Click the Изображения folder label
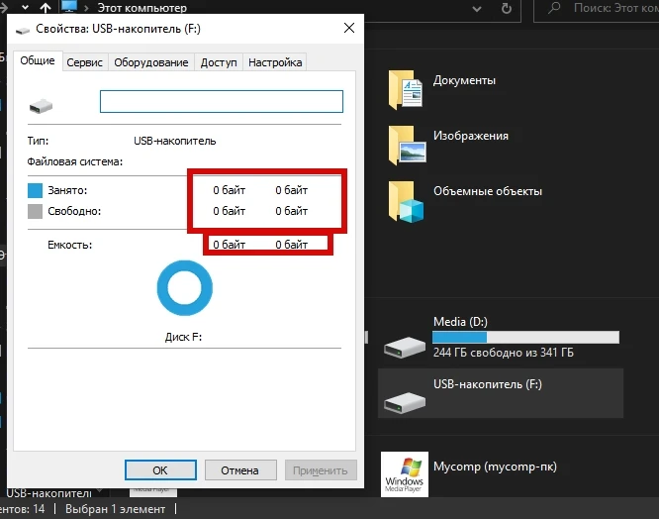Screen dimensions: 659x519 [471, 136]
